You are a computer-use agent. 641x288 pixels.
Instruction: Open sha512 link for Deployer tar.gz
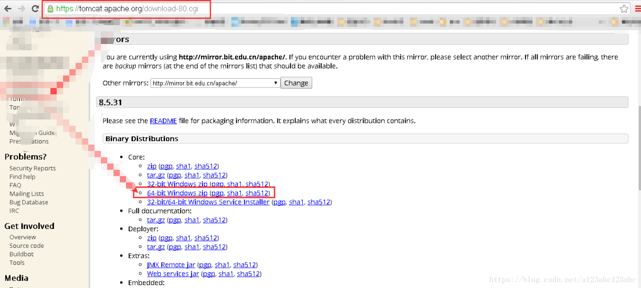[214, 247]
